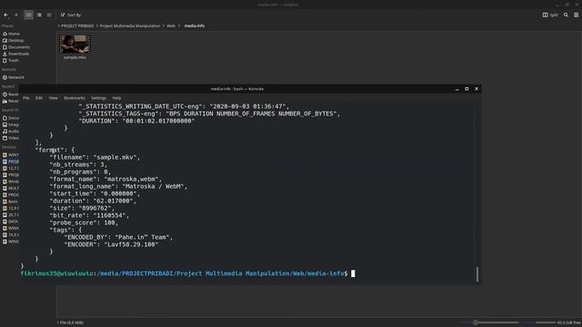
Task: Open Konsole Settings menu
Action: coord(98,98)
